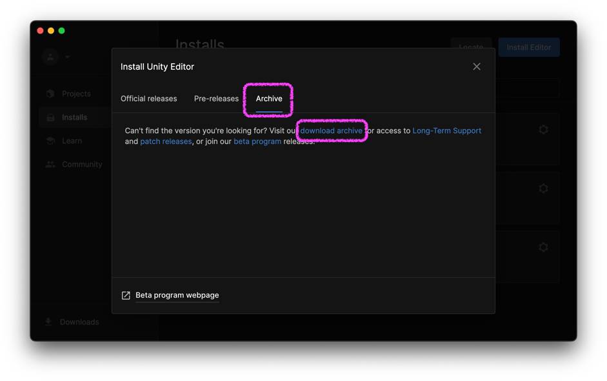Follow the Long-Term Support link
Screen dimensions: 607x381
pos(446,130)
